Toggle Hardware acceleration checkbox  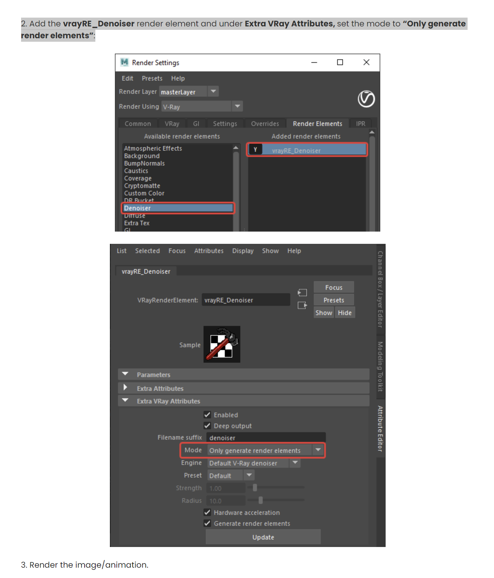click(x=207, y=512)
